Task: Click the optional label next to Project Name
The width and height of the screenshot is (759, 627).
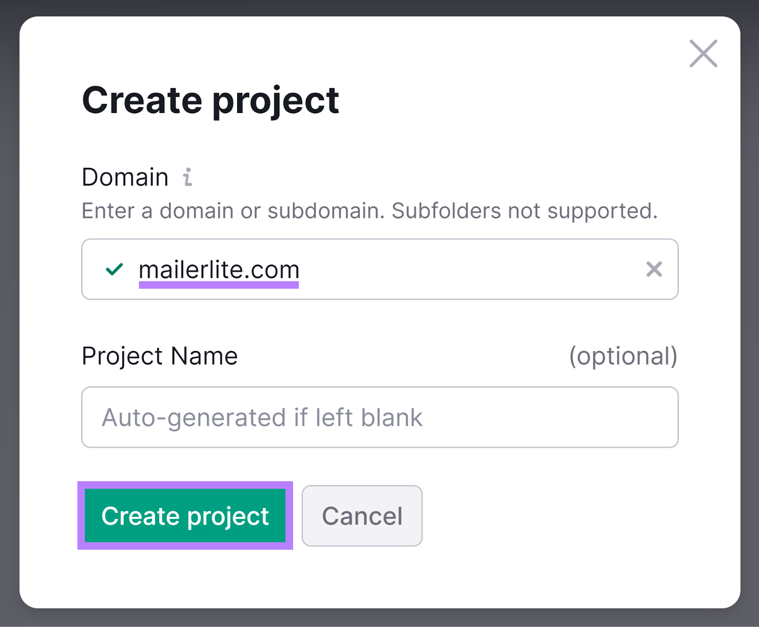Action: tap(624, 356)
